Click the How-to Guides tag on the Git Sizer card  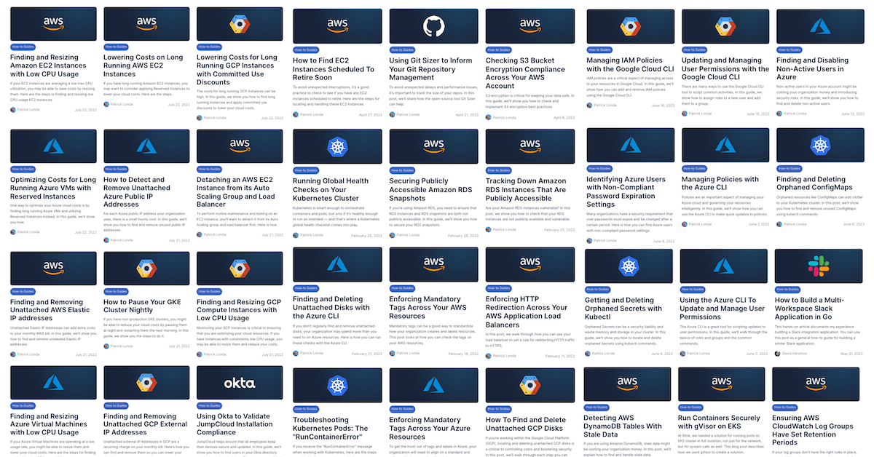[403, 52]
